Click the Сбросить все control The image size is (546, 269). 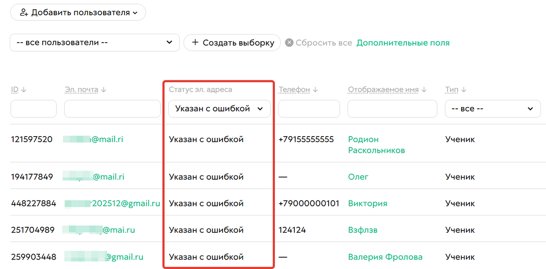pyautogui.click(x=324, y=42)
